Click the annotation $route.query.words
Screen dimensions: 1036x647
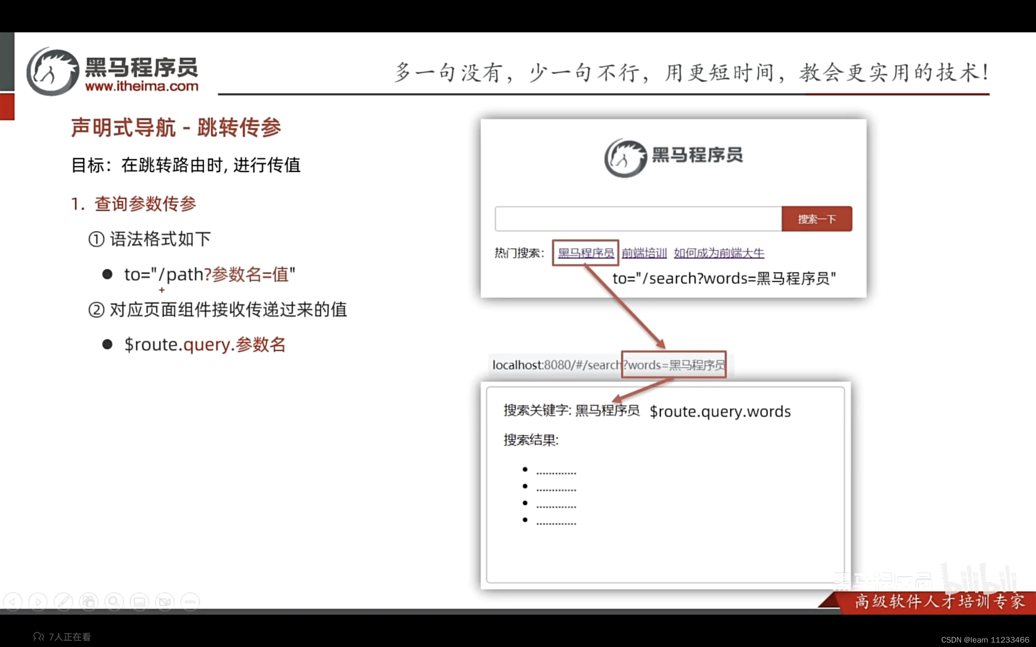(x=720, y=411)
